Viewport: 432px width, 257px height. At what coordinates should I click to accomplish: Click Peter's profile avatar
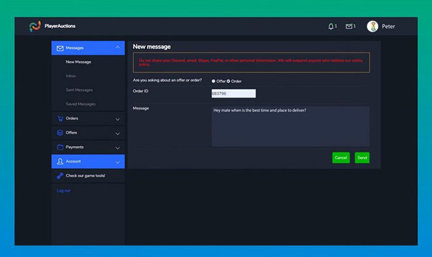click(x=372, y=27)
